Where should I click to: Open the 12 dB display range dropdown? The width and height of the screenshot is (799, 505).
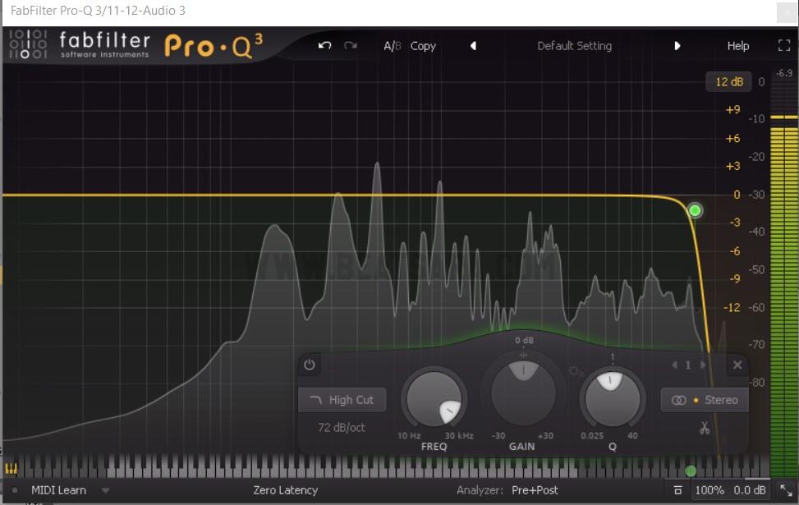click(728, 81)
